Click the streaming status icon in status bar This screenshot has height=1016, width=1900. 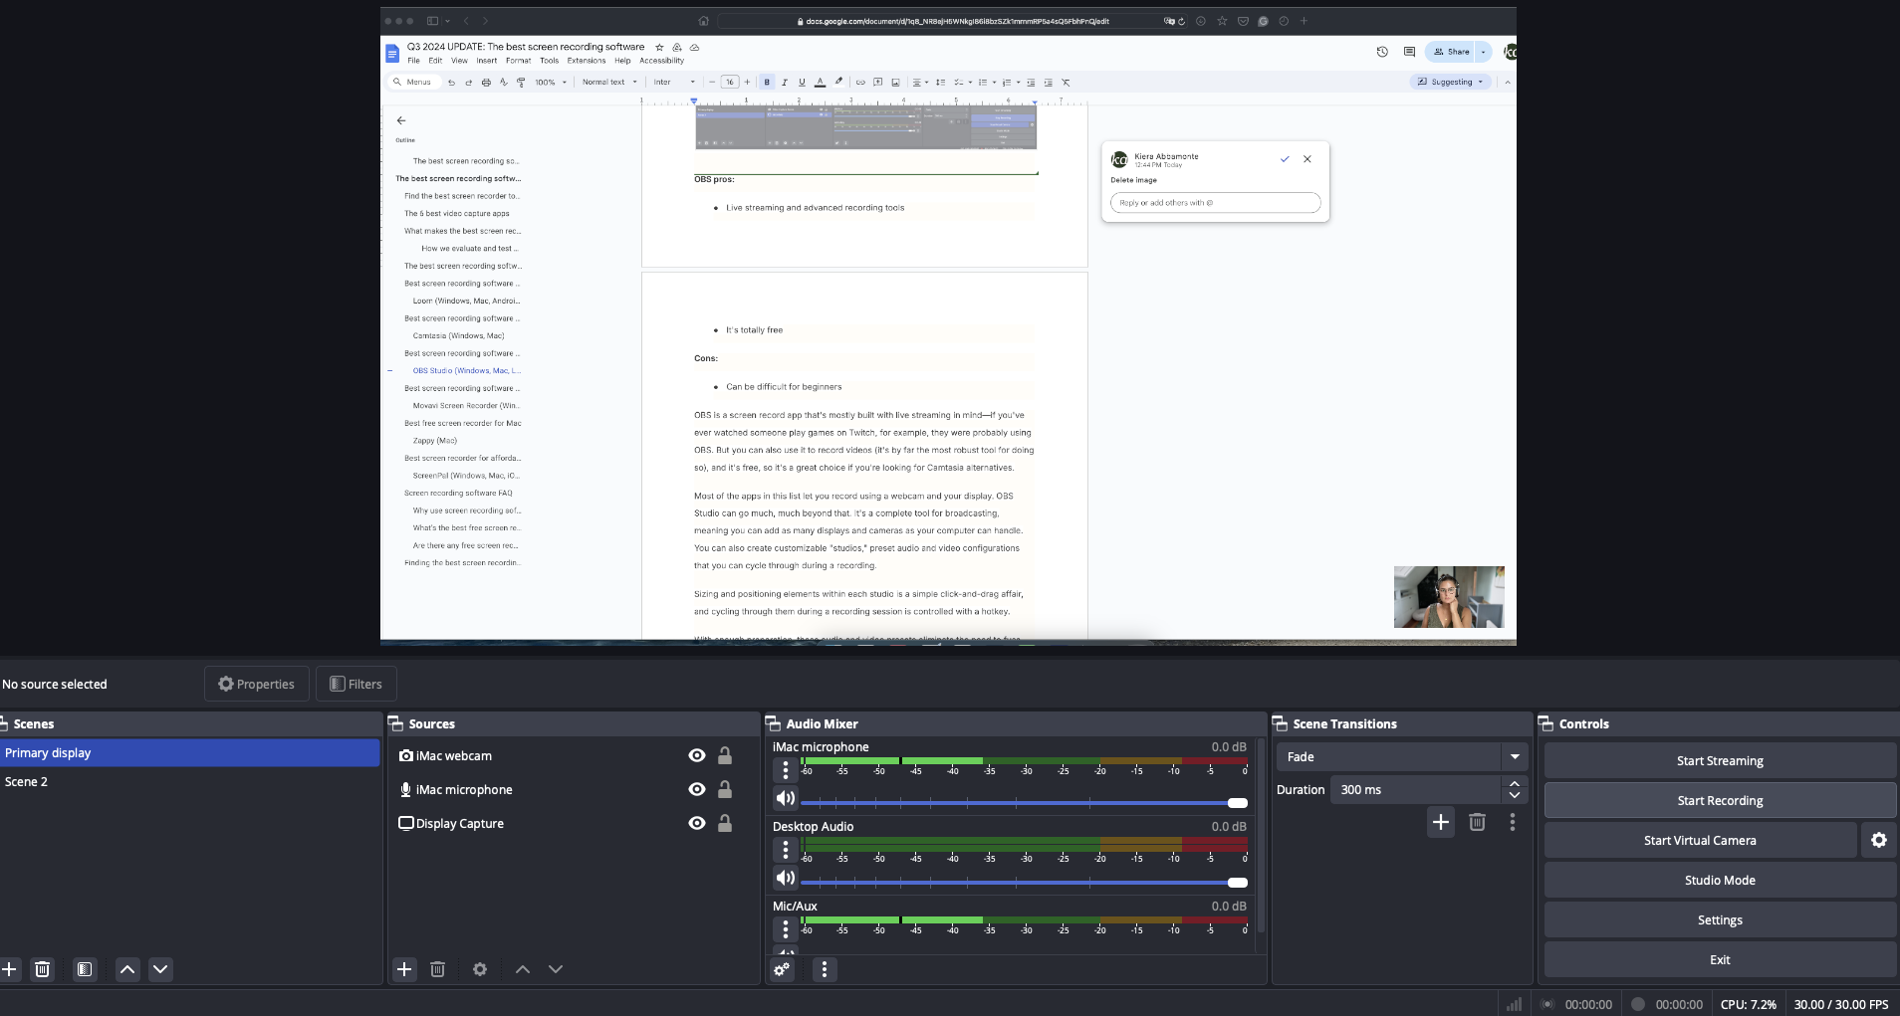(1547, 1004)
